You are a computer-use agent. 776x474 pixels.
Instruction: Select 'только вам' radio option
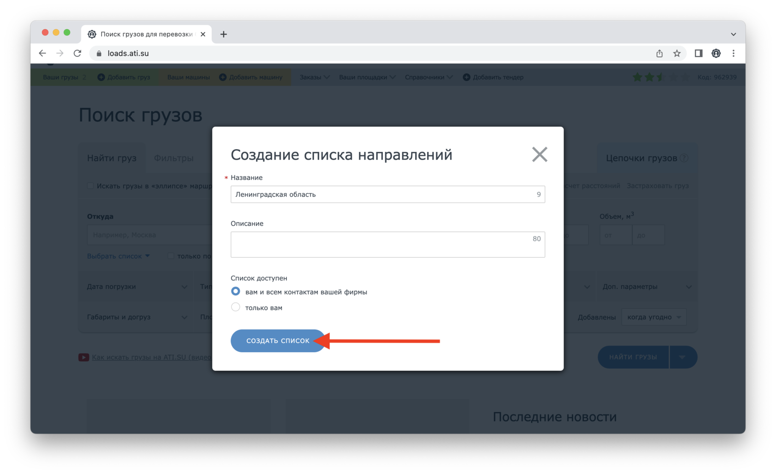pos(236,307)
